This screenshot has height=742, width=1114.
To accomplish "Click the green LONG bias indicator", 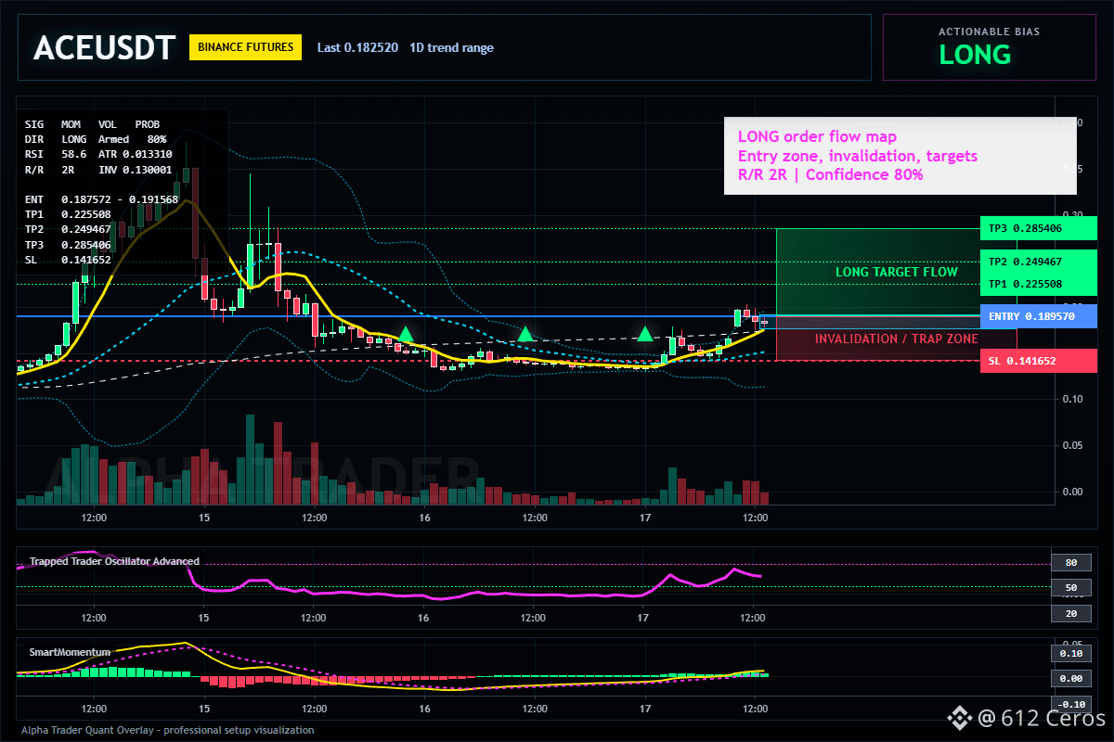I will [x=975, y=55].
